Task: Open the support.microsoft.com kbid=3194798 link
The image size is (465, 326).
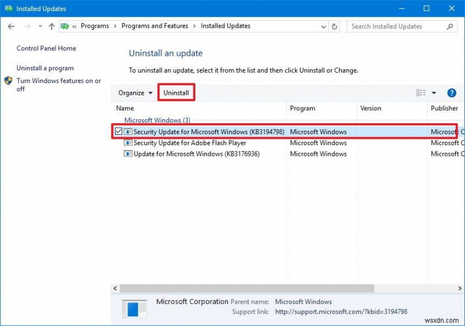Action: pyautogui.click(x=341, y=312)
